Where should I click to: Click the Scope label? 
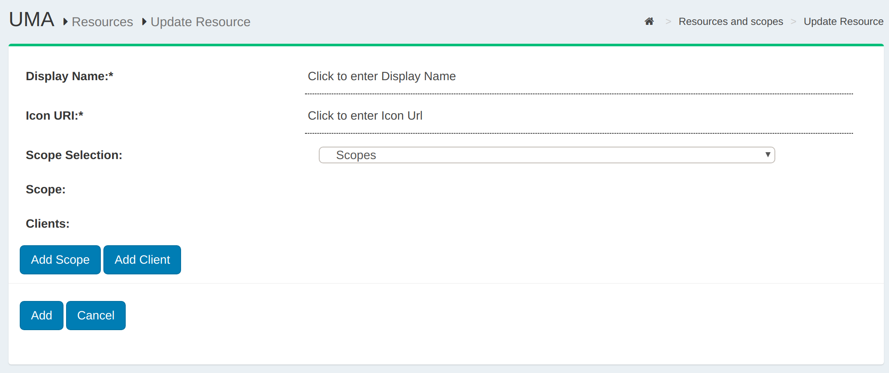pyautogui.click(x=45, y=190)
